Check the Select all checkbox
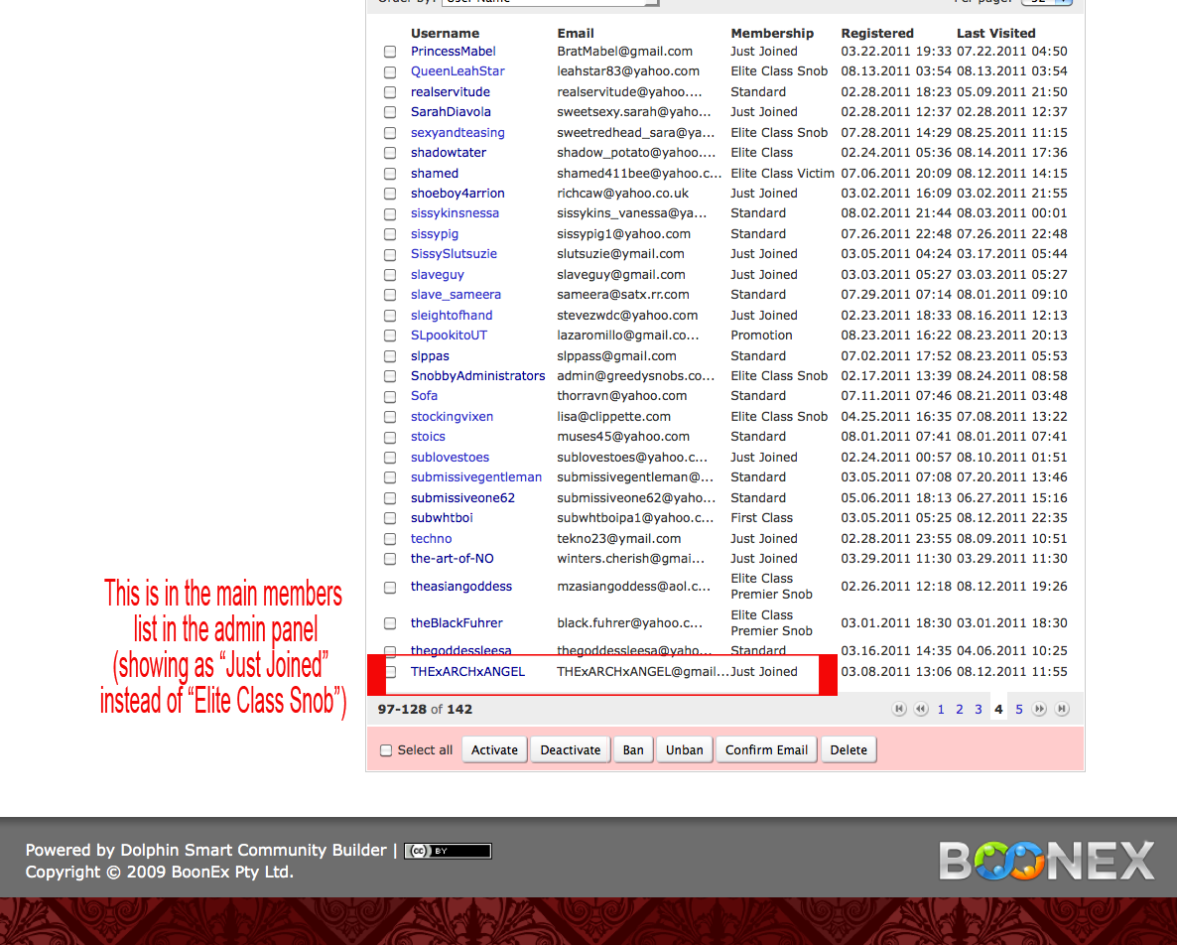 [x=387, y=750]
